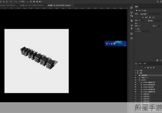Click the 距离 value field showing 0.5
Screen dimensions: 162x113
(x=140, y=26)
